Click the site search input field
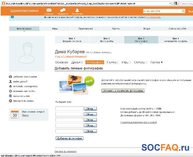The width and height of the screenshot is (193, 157). click(162, 11)
